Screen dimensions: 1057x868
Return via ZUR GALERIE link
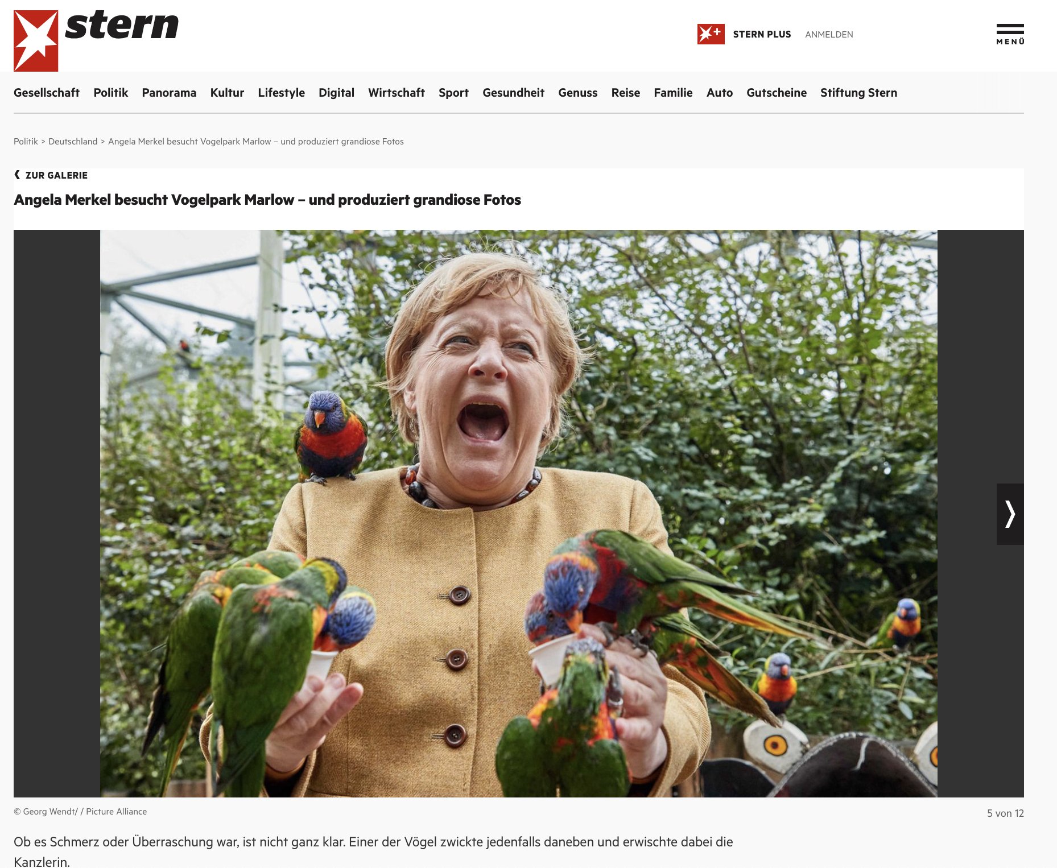coord(56,175)
